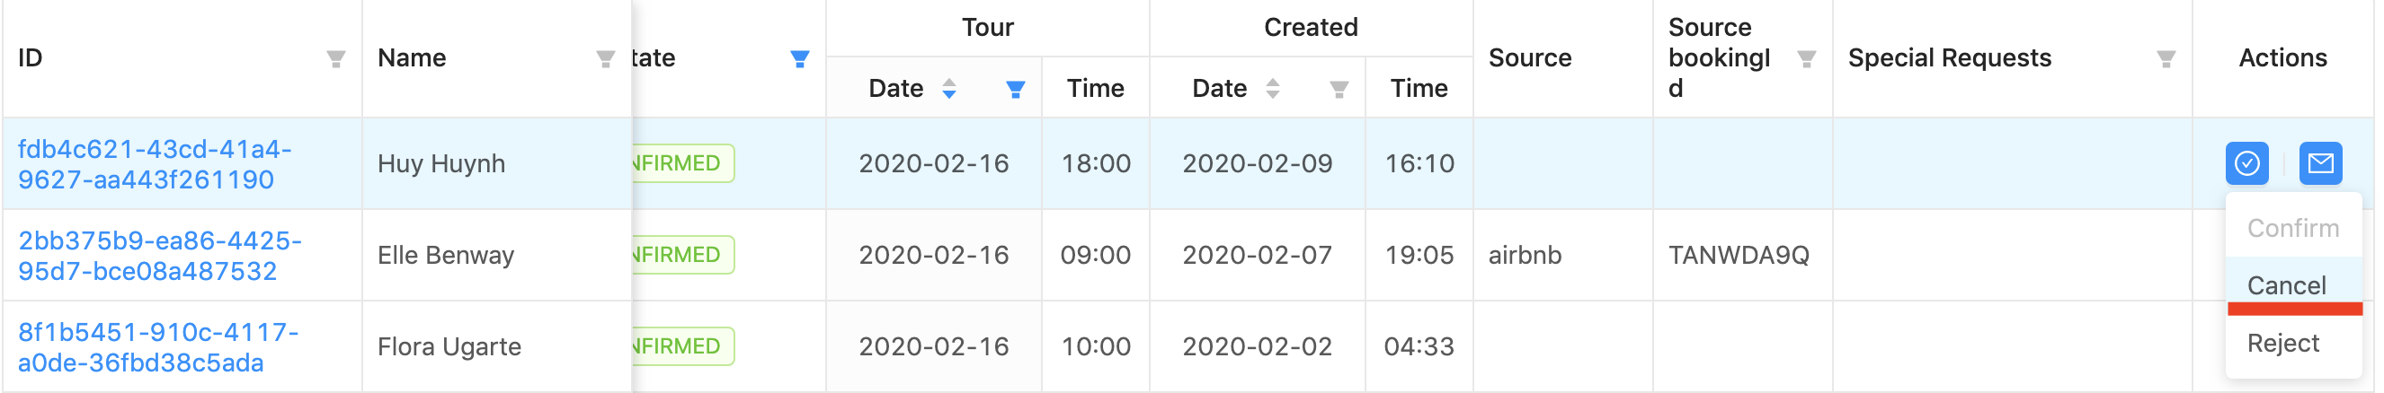Open the Tour Date filter icon
The height and width of the screenshot is (393, 2384).
coord(1015,89)
